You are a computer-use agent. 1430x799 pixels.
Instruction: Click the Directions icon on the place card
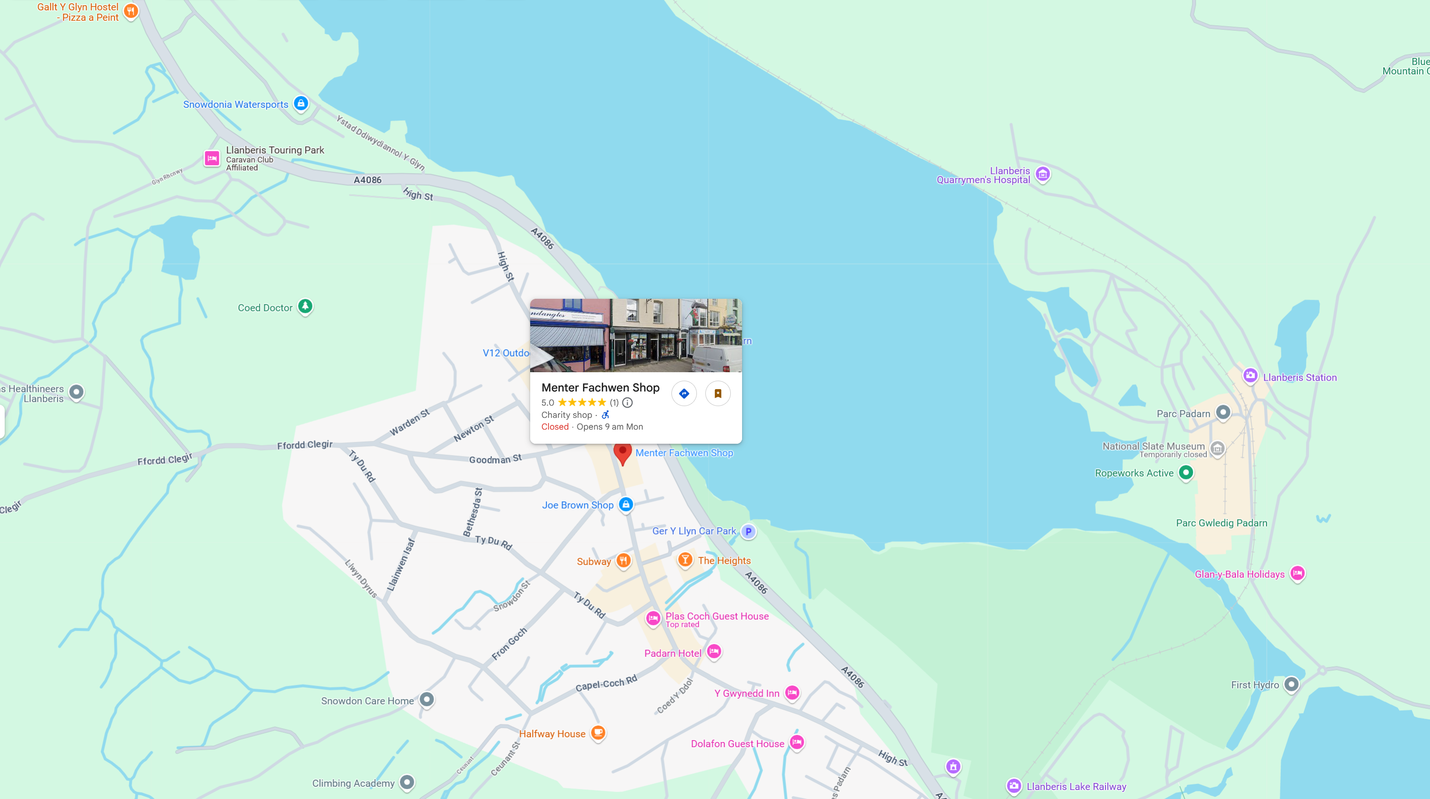click(x=684, y=393)
